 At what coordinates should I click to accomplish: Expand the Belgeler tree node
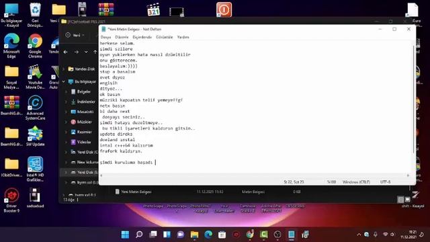[66, 91]
